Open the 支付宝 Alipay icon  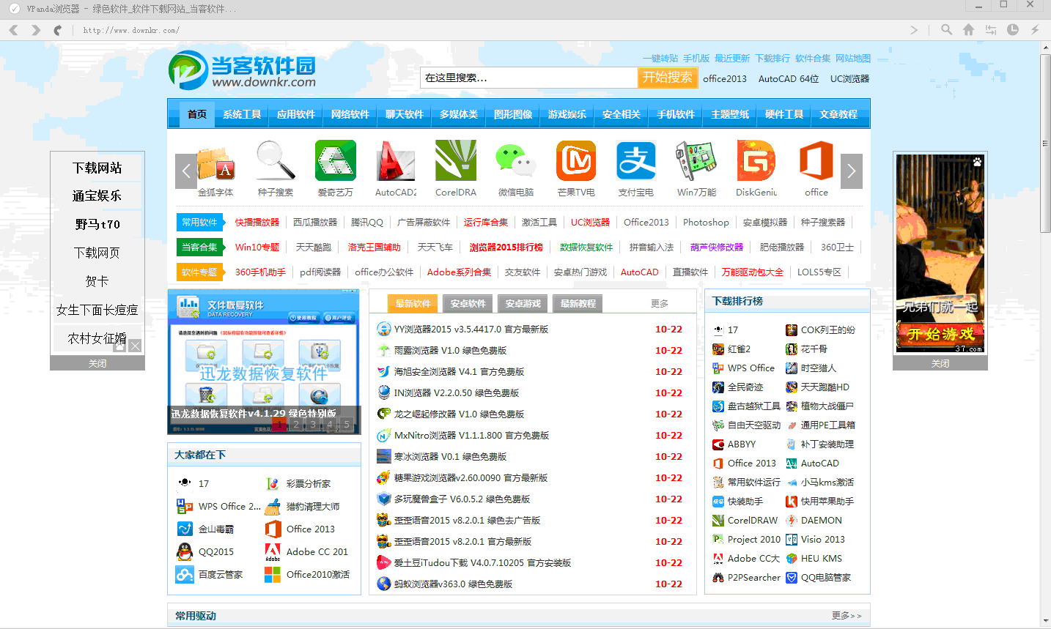point(636,160)
